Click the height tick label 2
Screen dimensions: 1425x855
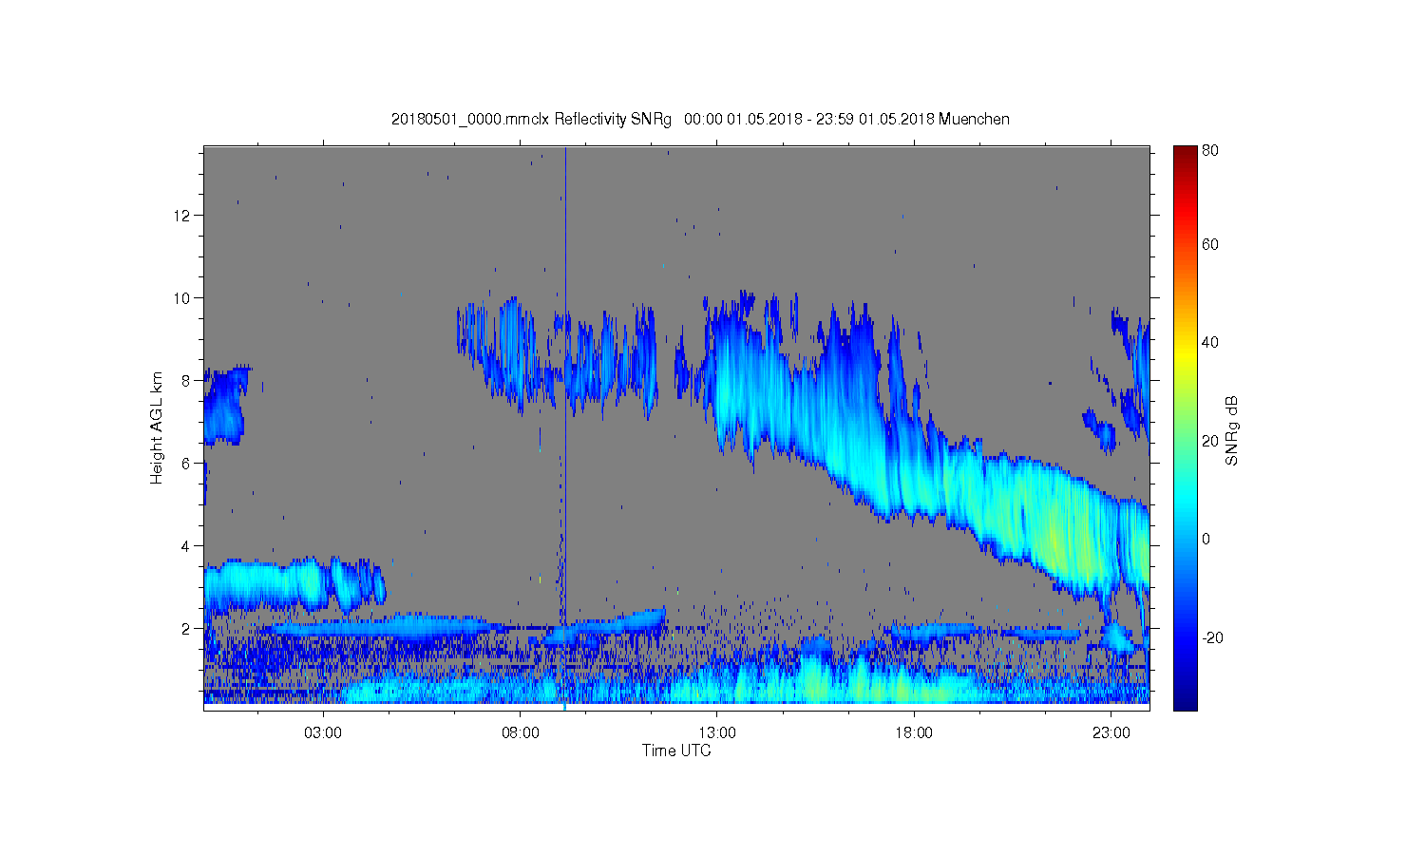pos(187,628)
